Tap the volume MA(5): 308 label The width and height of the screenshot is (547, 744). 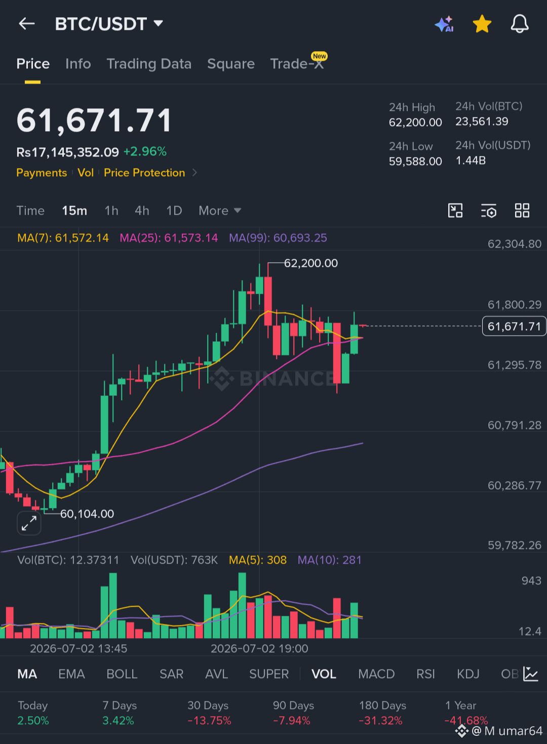click(258, 560)
